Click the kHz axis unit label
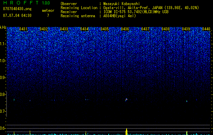 click(x=3, y=27)
